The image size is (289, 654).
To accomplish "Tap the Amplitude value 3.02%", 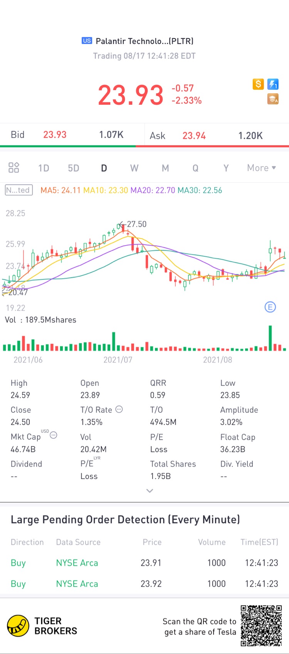I will [231, 422].
